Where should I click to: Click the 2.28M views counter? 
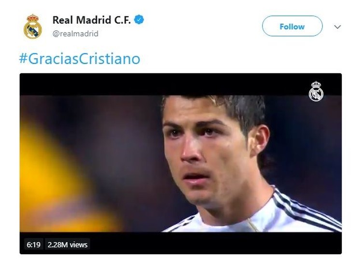[x=68, y=245]
